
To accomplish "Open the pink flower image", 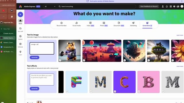I will click(178, 51).
